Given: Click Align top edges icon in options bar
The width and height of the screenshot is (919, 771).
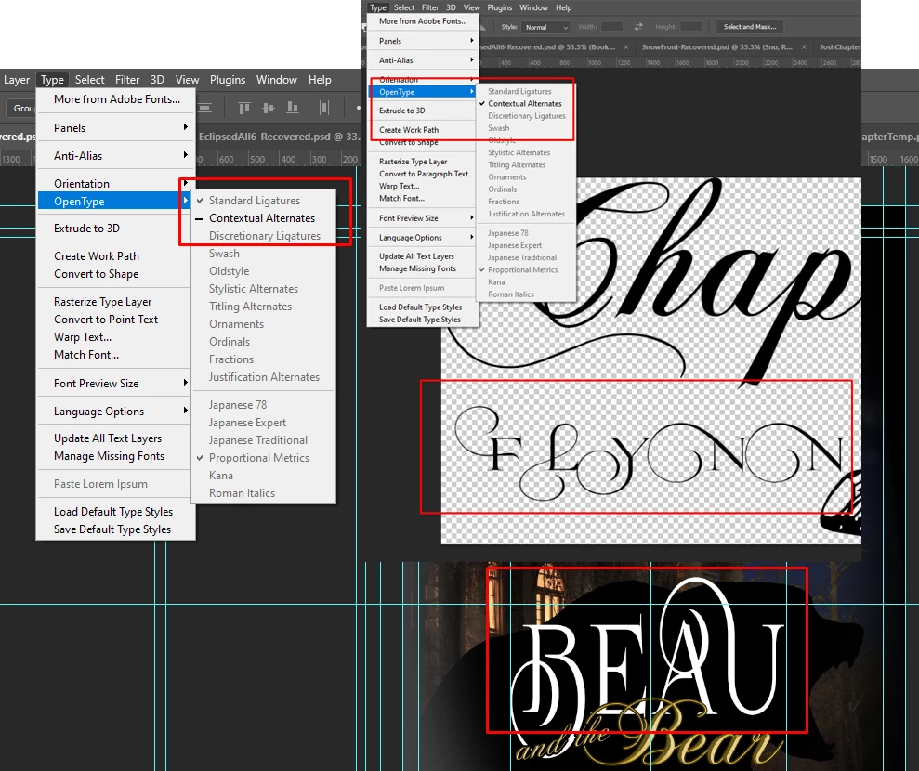Looking at the screenshot, I should click(243, 108).
